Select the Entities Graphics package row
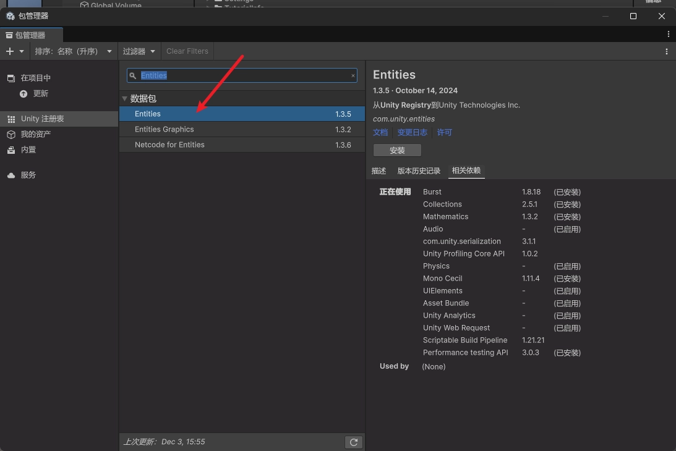 coord(242,129)
